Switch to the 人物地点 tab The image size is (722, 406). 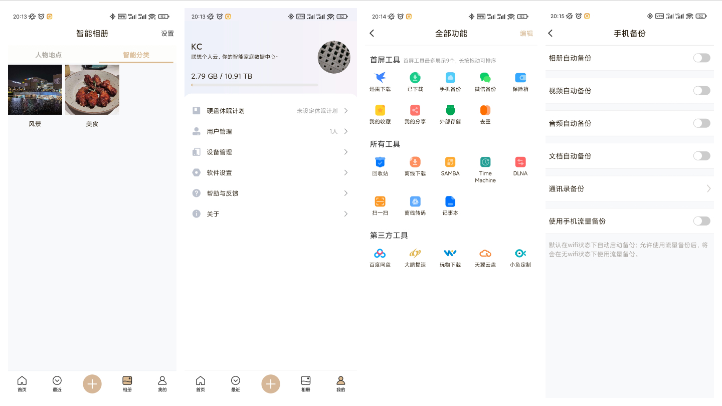(x=49, y=55)
